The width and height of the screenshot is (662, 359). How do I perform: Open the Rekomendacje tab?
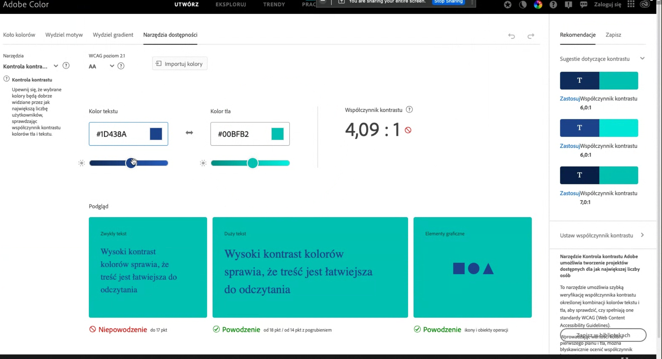pos(578,35)
